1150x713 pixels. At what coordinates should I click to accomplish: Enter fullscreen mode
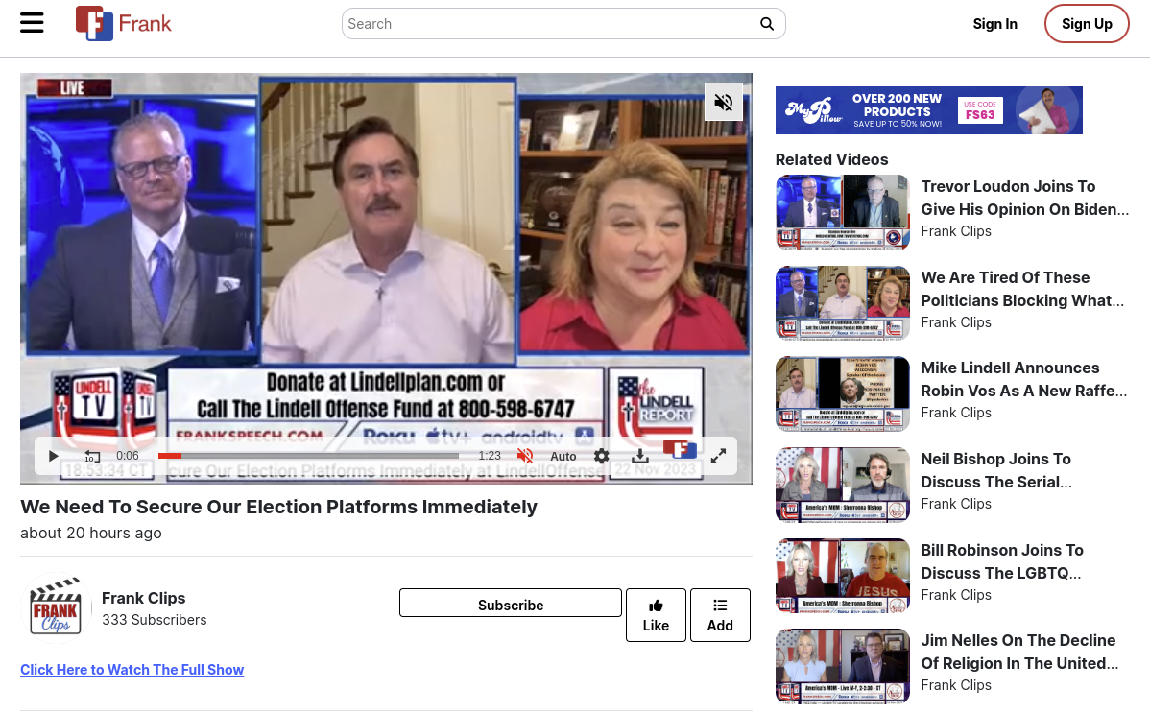[718, 456]
